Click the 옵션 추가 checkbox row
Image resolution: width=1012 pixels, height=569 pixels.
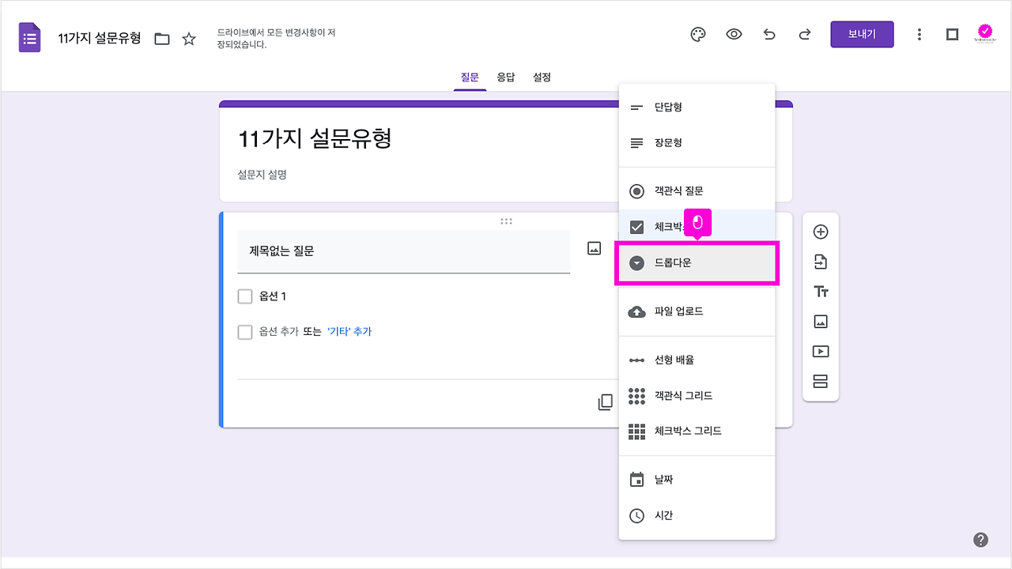(x=245, y=332)
